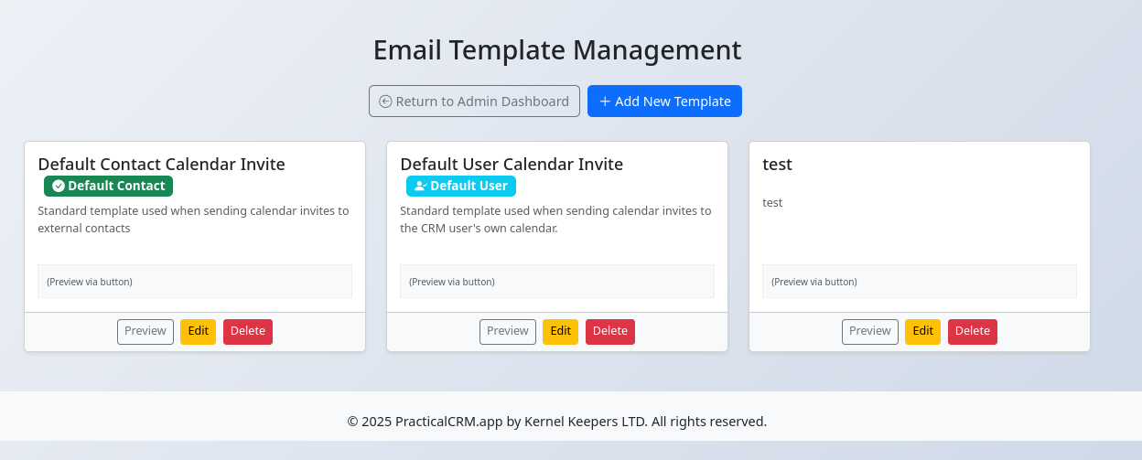Screen dimensions: 1142x460
Task: Click the preview placeholder box in Default User card
Action: (557, 282)
